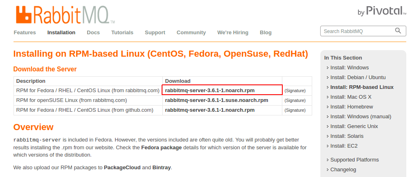Open Install: Debian / Ubuntu sidebar link
The height and width of the screenshot is (177, 412).
pyautogui.click(x=358, y=77)
